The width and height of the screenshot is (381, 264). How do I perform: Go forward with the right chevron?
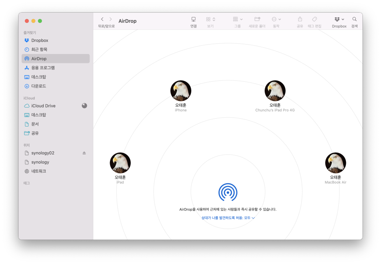point(110,19)
